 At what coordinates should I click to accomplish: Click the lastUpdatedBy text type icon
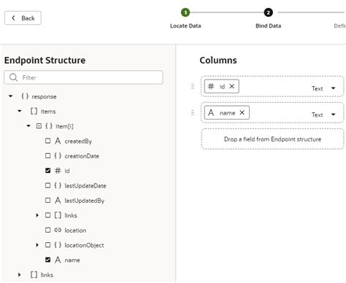point(58,201)
